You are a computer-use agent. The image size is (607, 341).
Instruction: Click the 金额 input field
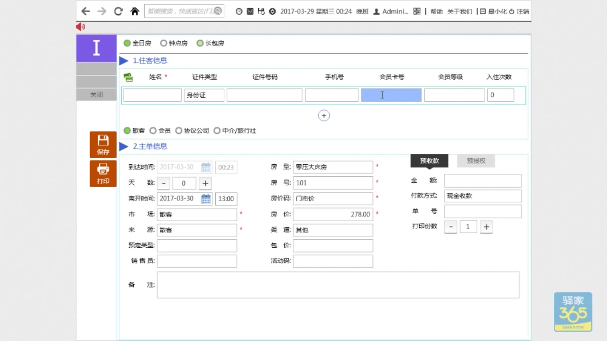(483, 180)
